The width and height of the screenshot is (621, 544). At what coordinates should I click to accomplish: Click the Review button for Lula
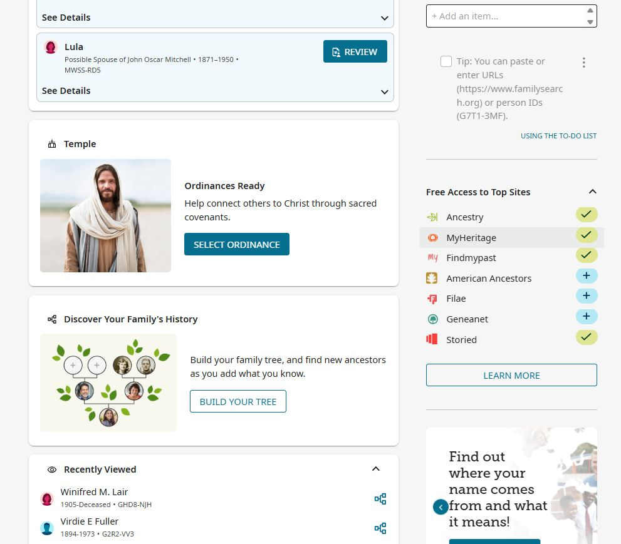coord(355,51)
